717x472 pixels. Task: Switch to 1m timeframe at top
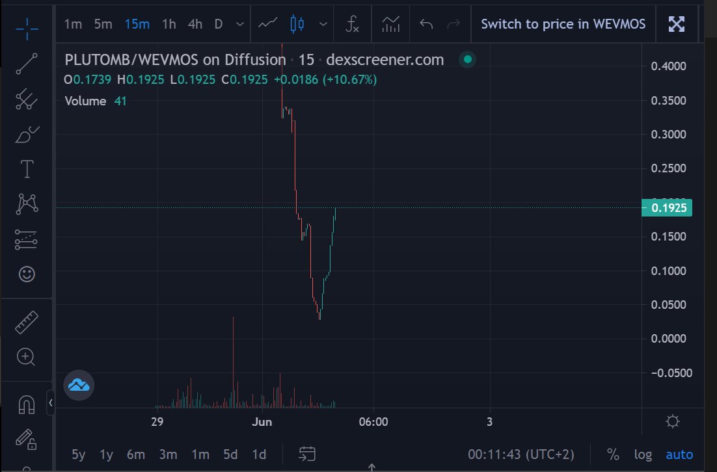point(73,24)
